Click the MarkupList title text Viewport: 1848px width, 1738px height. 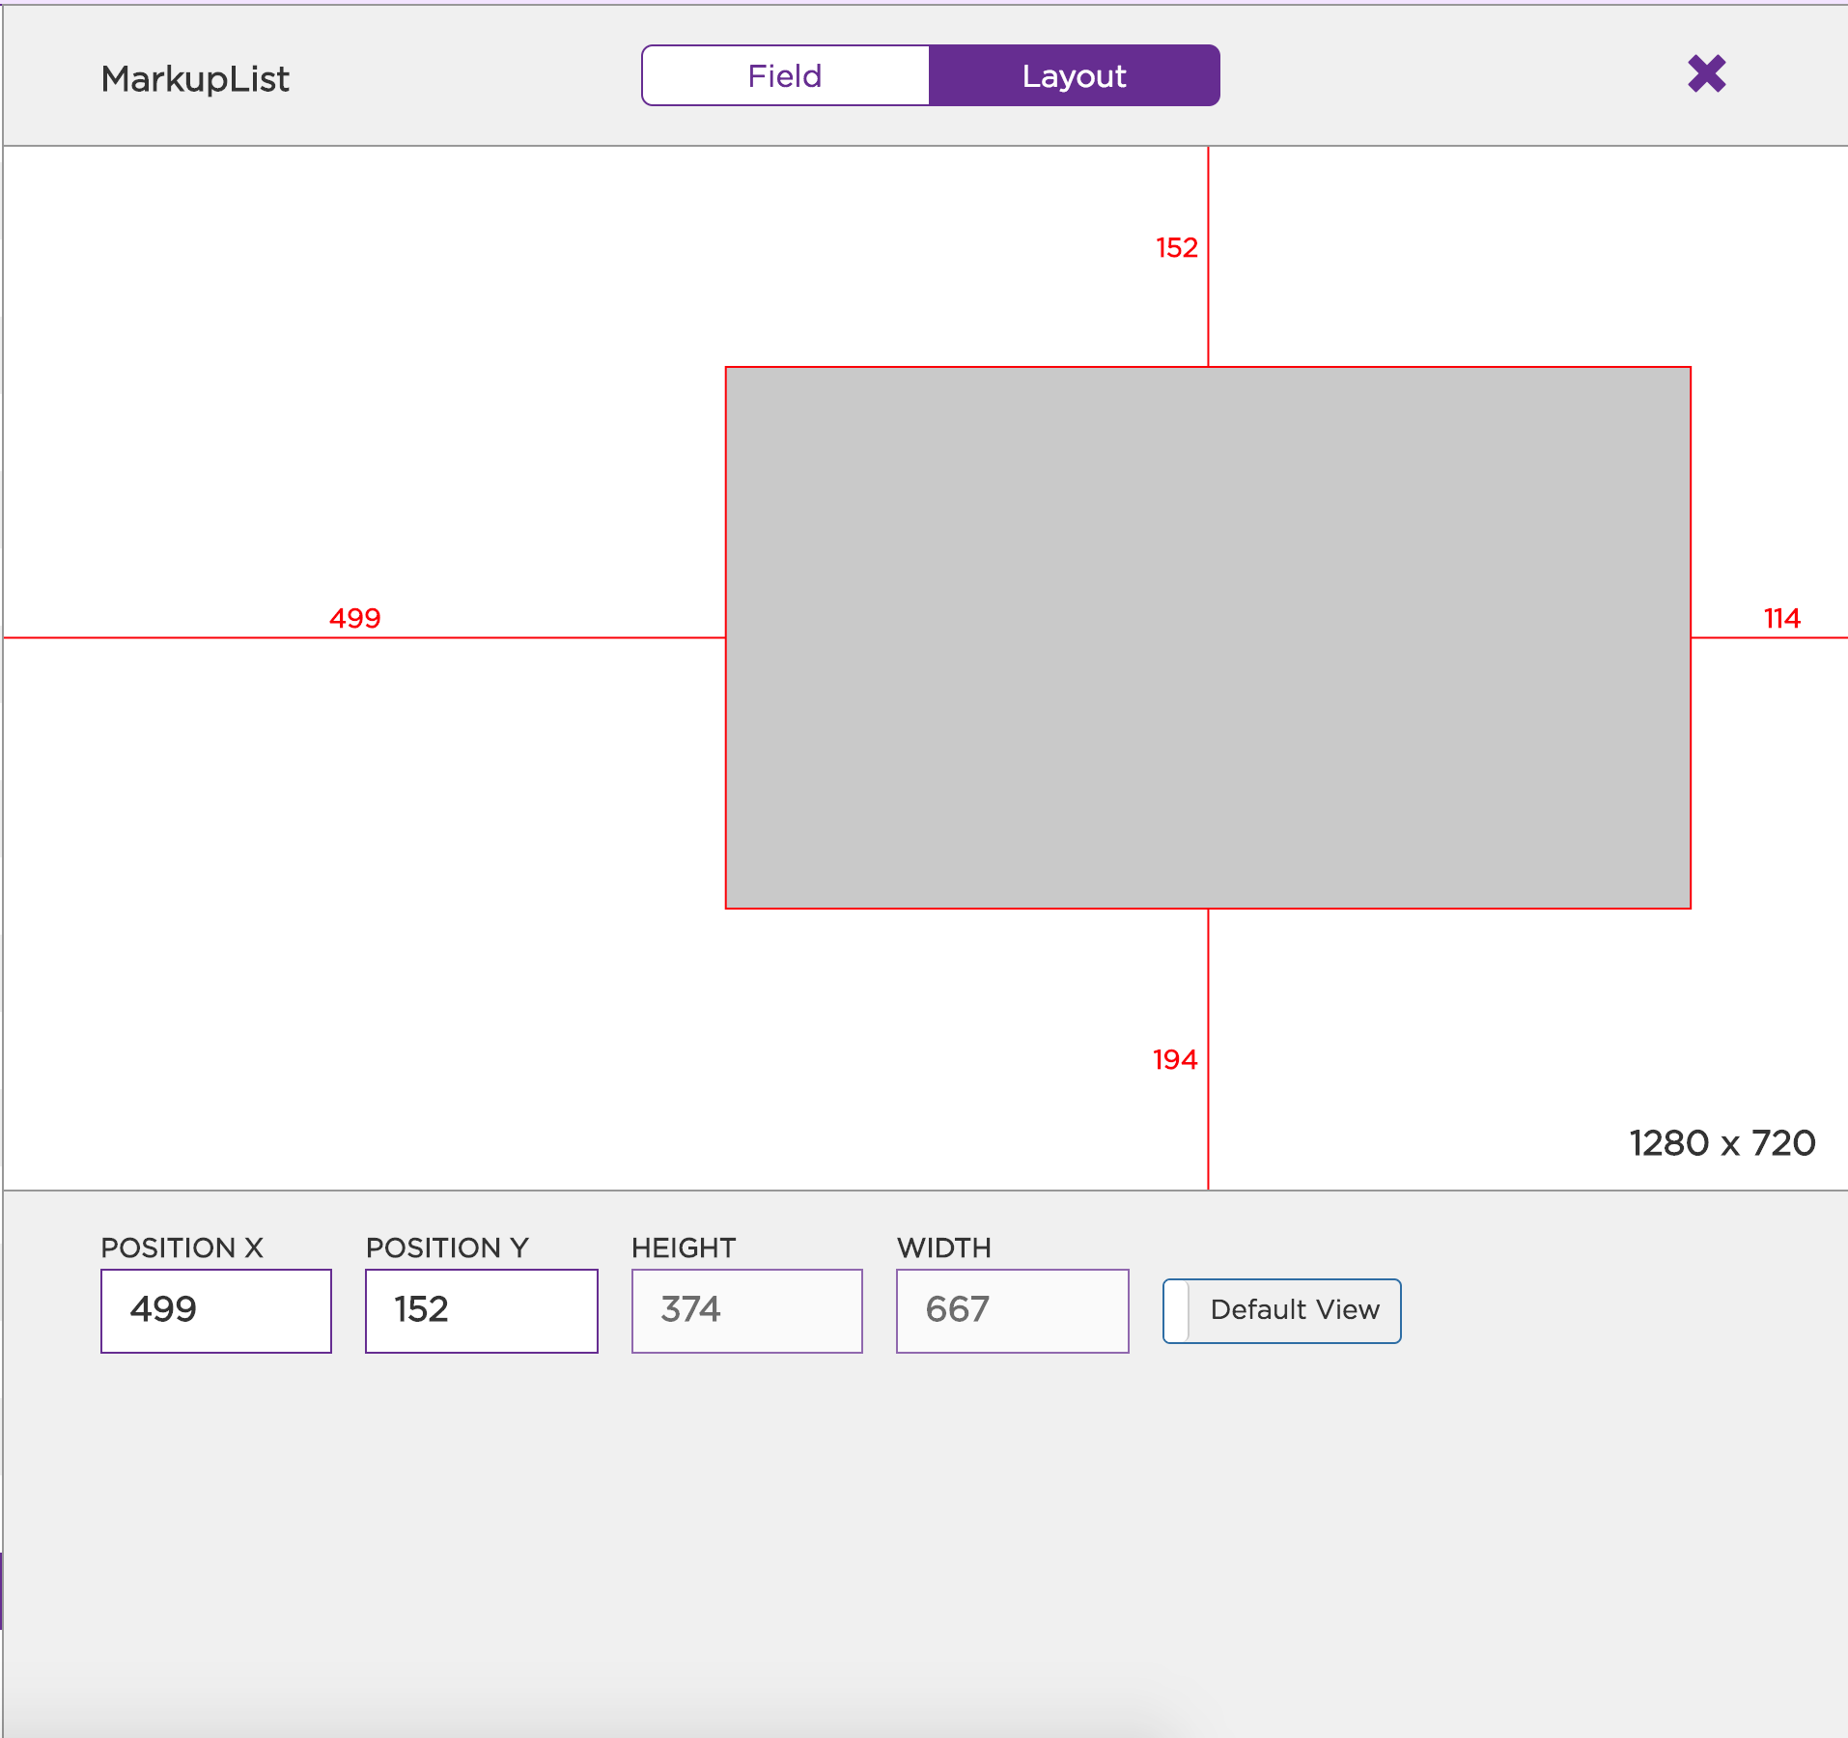195,78
